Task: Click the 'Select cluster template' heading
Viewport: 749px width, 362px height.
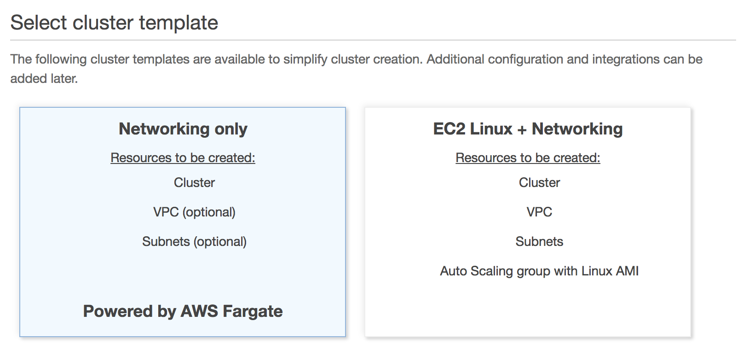Action: pyautogui.click(x=114, y=23)
